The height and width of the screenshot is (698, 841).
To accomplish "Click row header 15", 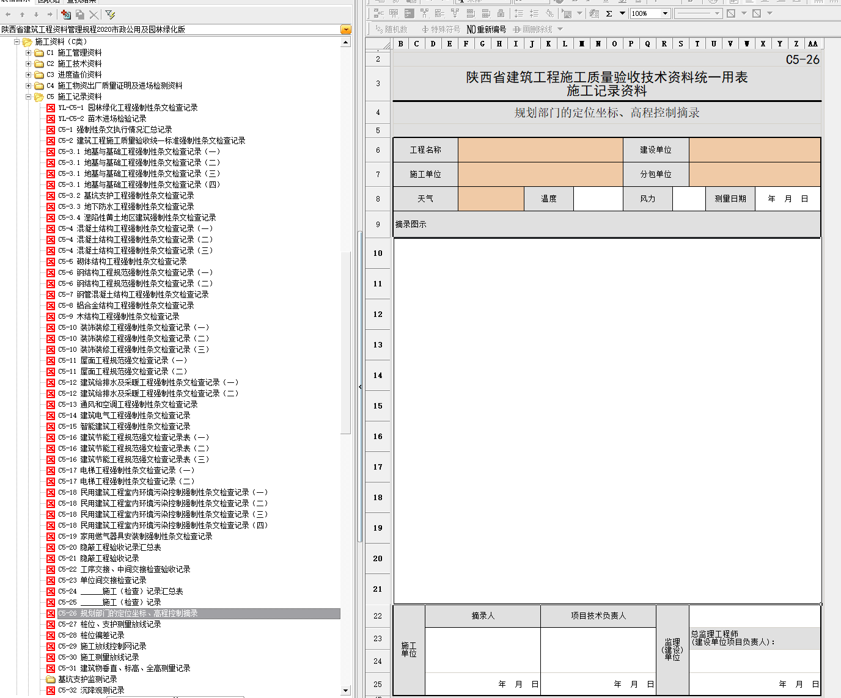I will (378, 405).
